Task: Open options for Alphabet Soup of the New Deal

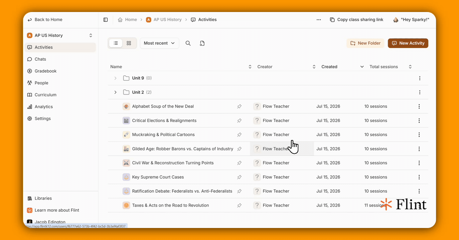Action: point(419,106)
